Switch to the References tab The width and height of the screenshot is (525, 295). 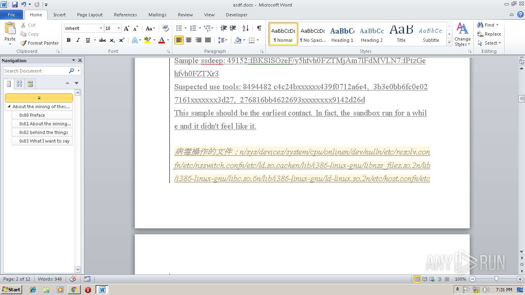tap(126, 15)
